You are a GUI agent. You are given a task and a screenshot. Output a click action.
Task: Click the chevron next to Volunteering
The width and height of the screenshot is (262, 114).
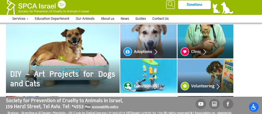click(x=218, y=86)
